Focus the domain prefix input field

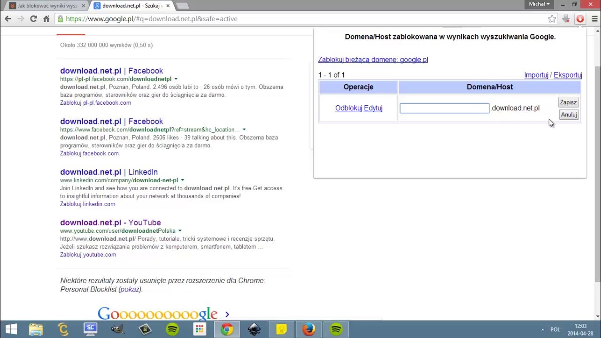click(444, 108)
